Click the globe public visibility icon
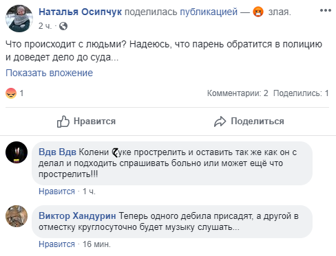This screenshot has height=256, width=336. pyautogui.click(x=63, y=26)
